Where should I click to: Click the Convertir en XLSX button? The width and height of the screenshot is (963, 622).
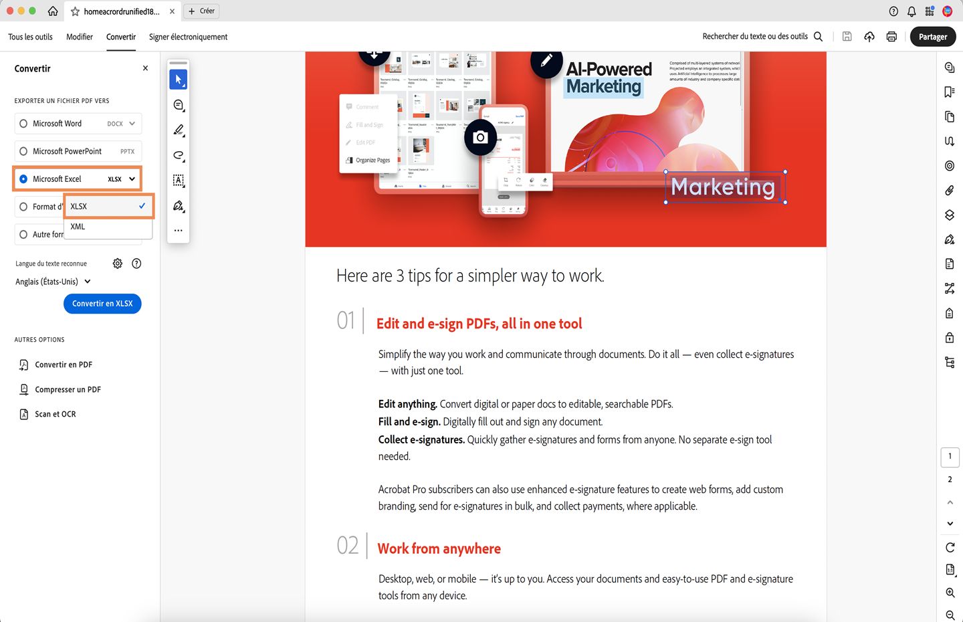102,304
